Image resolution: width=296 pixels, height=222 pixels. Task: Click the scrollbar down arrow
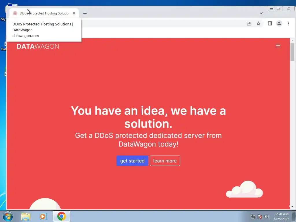(x=292, y=207)
